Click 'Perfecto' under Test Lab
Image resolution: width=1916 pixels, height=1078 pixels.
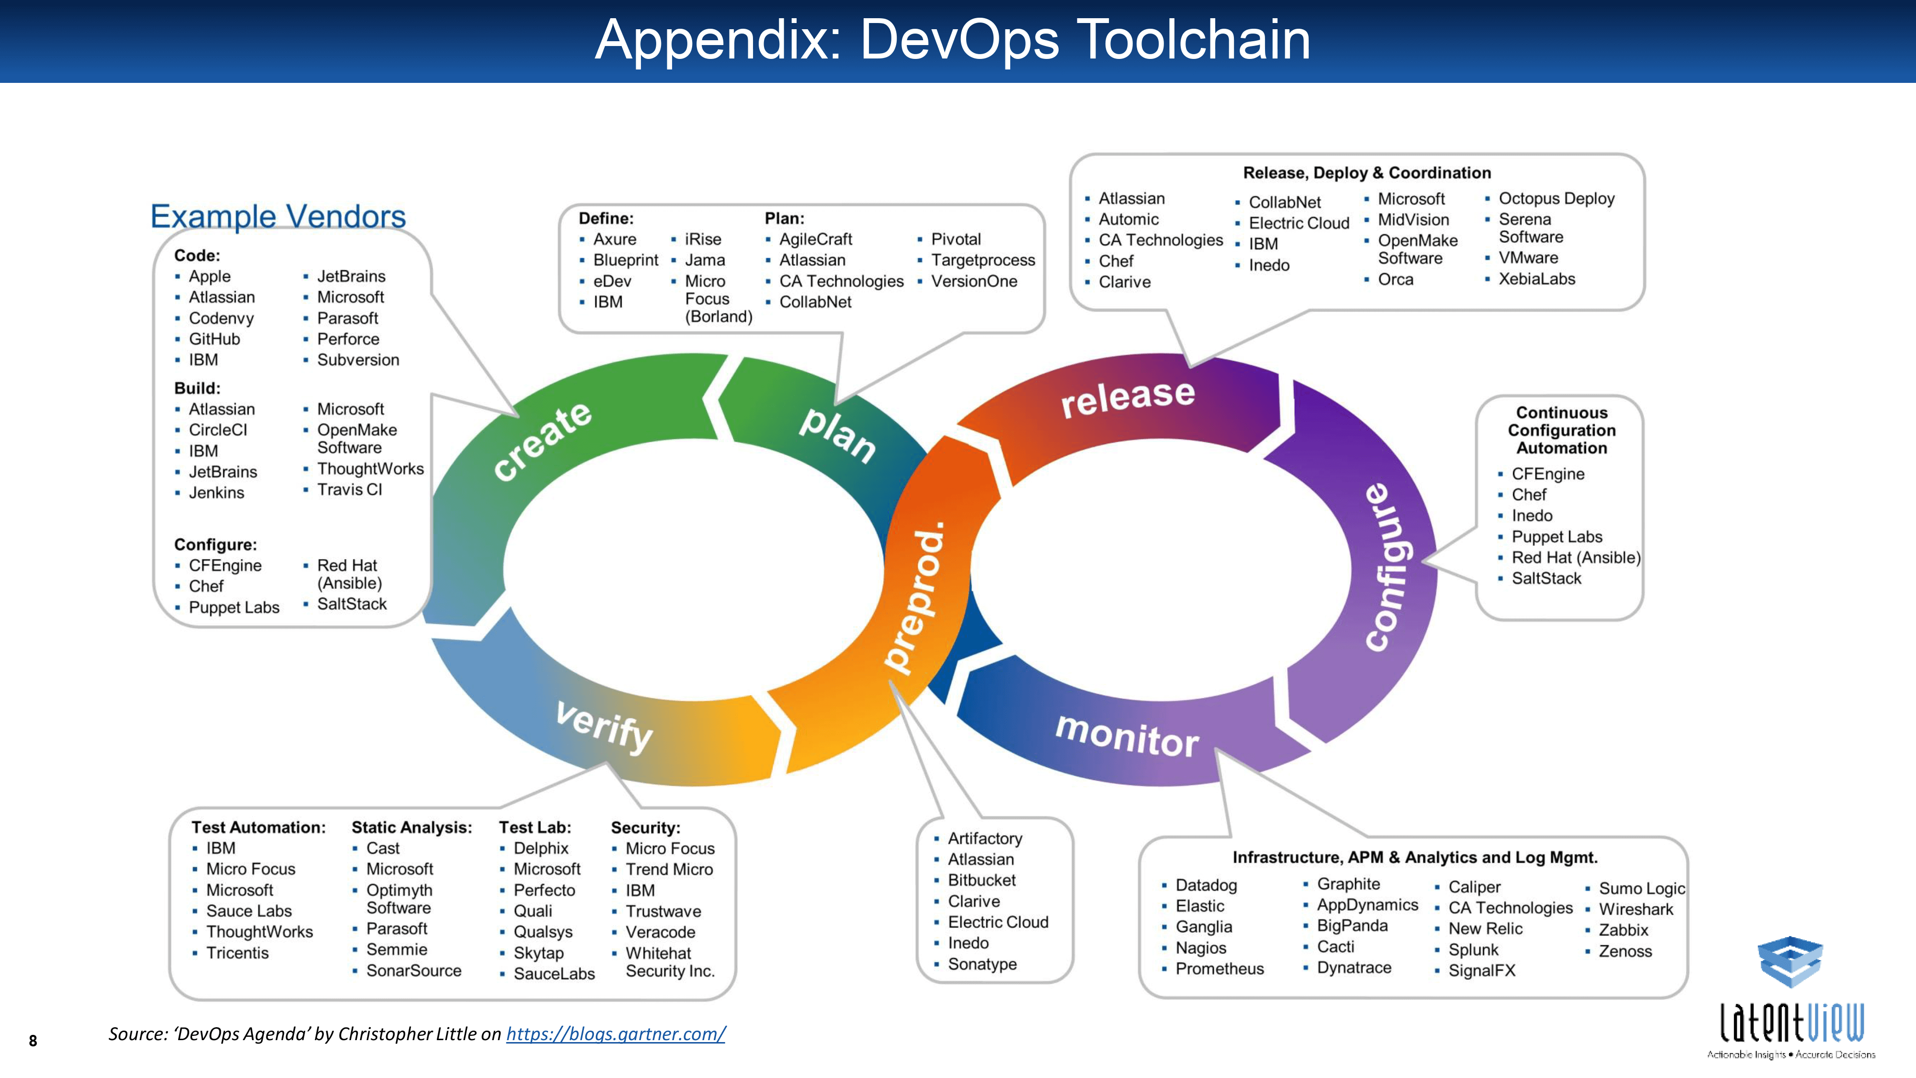click(x=545, y=890)
